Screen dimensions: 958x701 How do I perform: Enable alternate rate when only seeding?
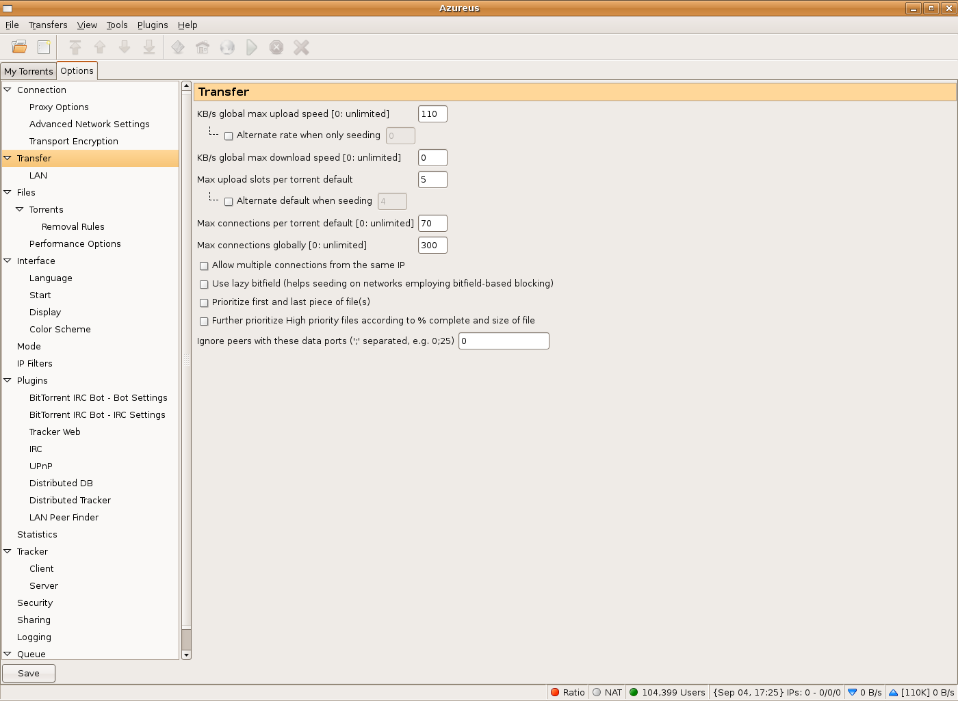[x=229, y=136]
